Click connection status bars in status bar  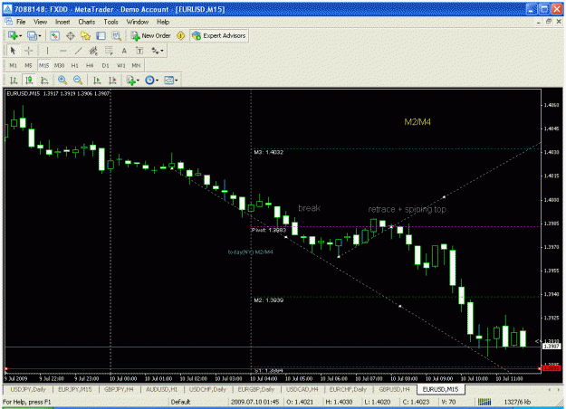[x=484, y=402]
